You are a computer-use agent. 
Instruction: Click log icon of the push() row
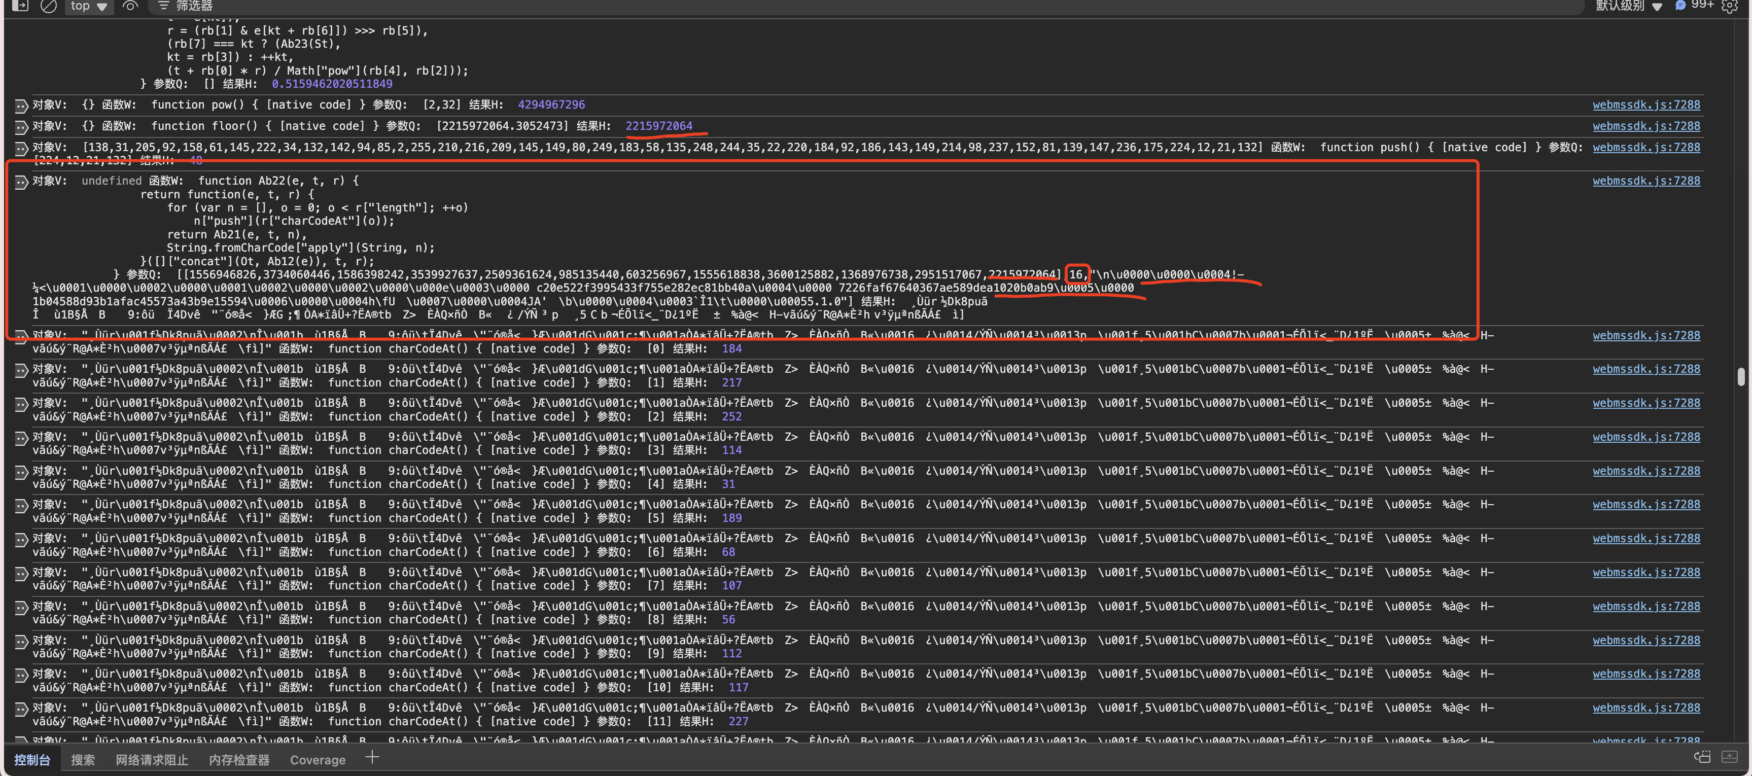21,148
